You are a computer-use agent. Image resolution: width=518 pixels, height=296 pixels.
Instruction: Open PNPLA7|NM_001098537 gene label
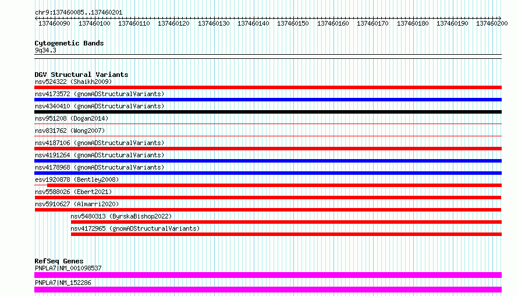(x=68, y=268)
